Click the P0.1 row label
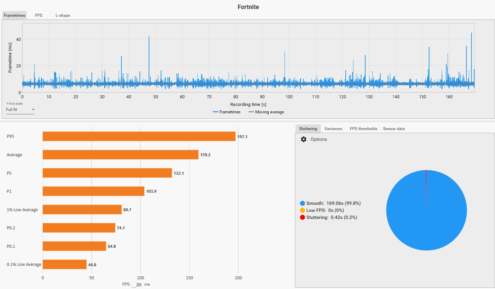Viewport: 495px width, 289px height. 11,246
